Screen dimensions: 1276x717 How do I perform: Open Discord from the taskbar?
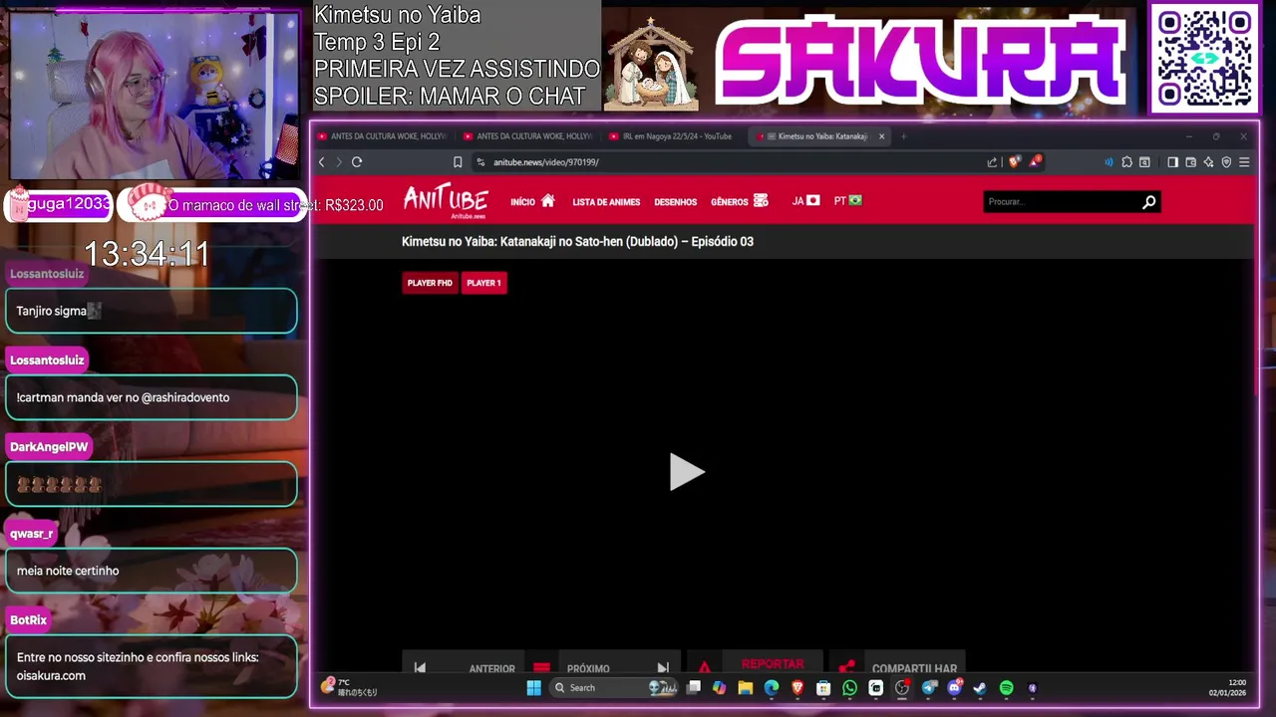click(x=955, y=688)
